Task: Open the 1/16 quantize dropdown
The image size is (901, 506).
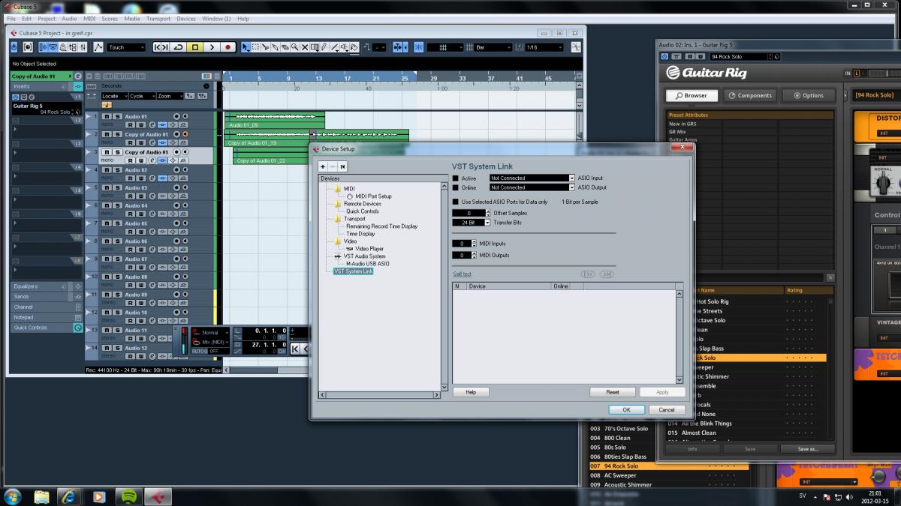Action: [x=544, y=47]
